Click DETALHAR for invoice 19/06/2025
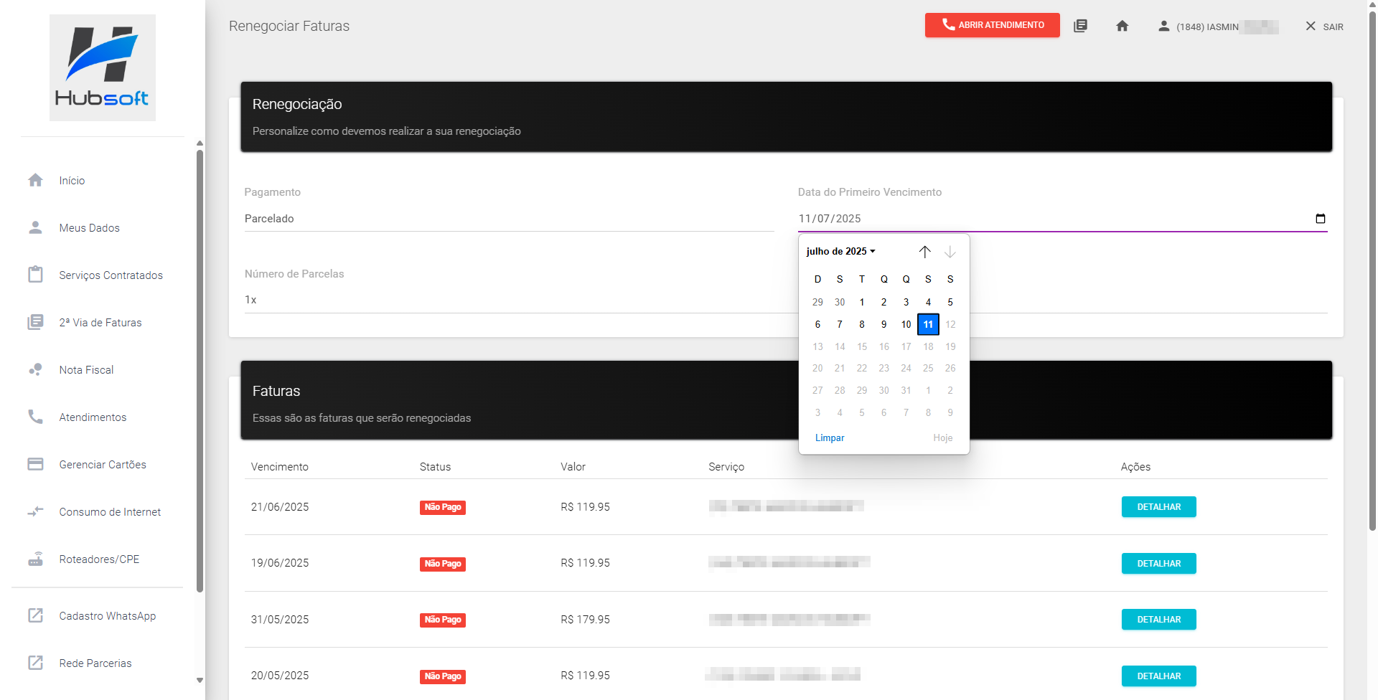The width and height of the screenshot is (1378, 700). 1158,564
